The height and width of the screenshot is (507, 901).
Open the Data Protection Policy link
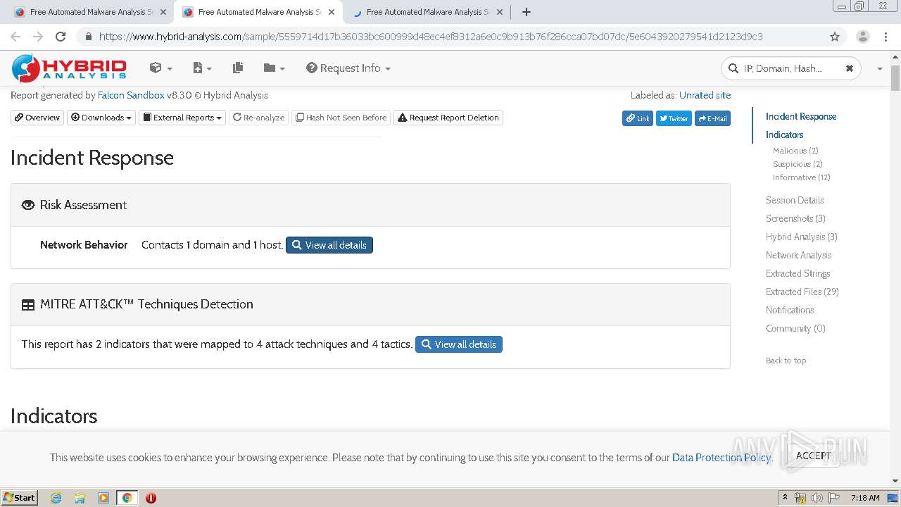pos(722,458)
